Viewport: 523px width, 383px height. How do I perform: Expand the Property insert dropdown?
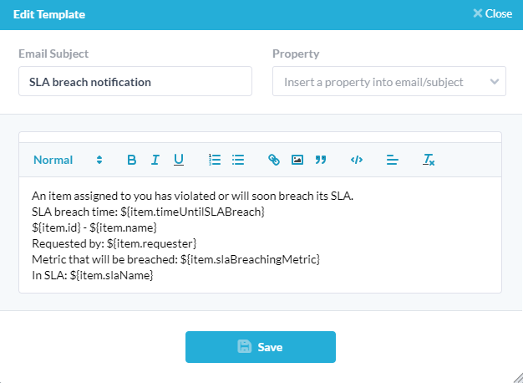[x=388, y=82]
